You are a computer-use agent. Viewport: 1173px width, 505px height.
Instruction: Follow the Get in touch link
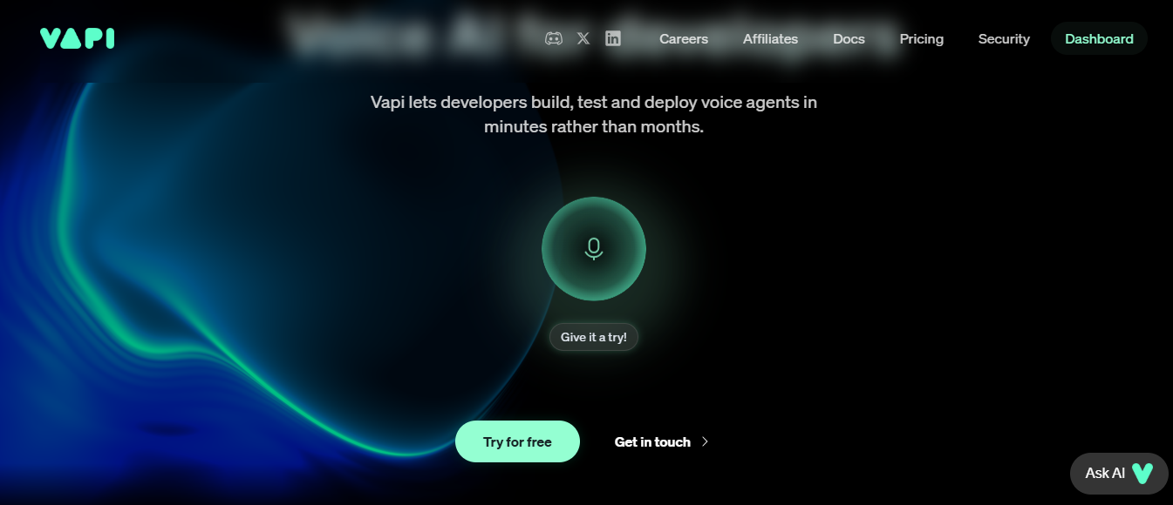click(652, 442)
